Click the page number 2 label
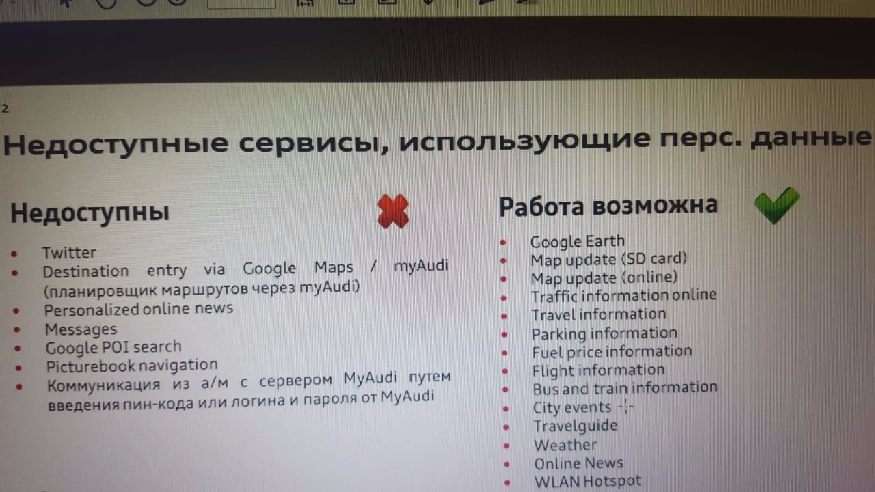Screen dimensions: 875x492 point(5,108)
